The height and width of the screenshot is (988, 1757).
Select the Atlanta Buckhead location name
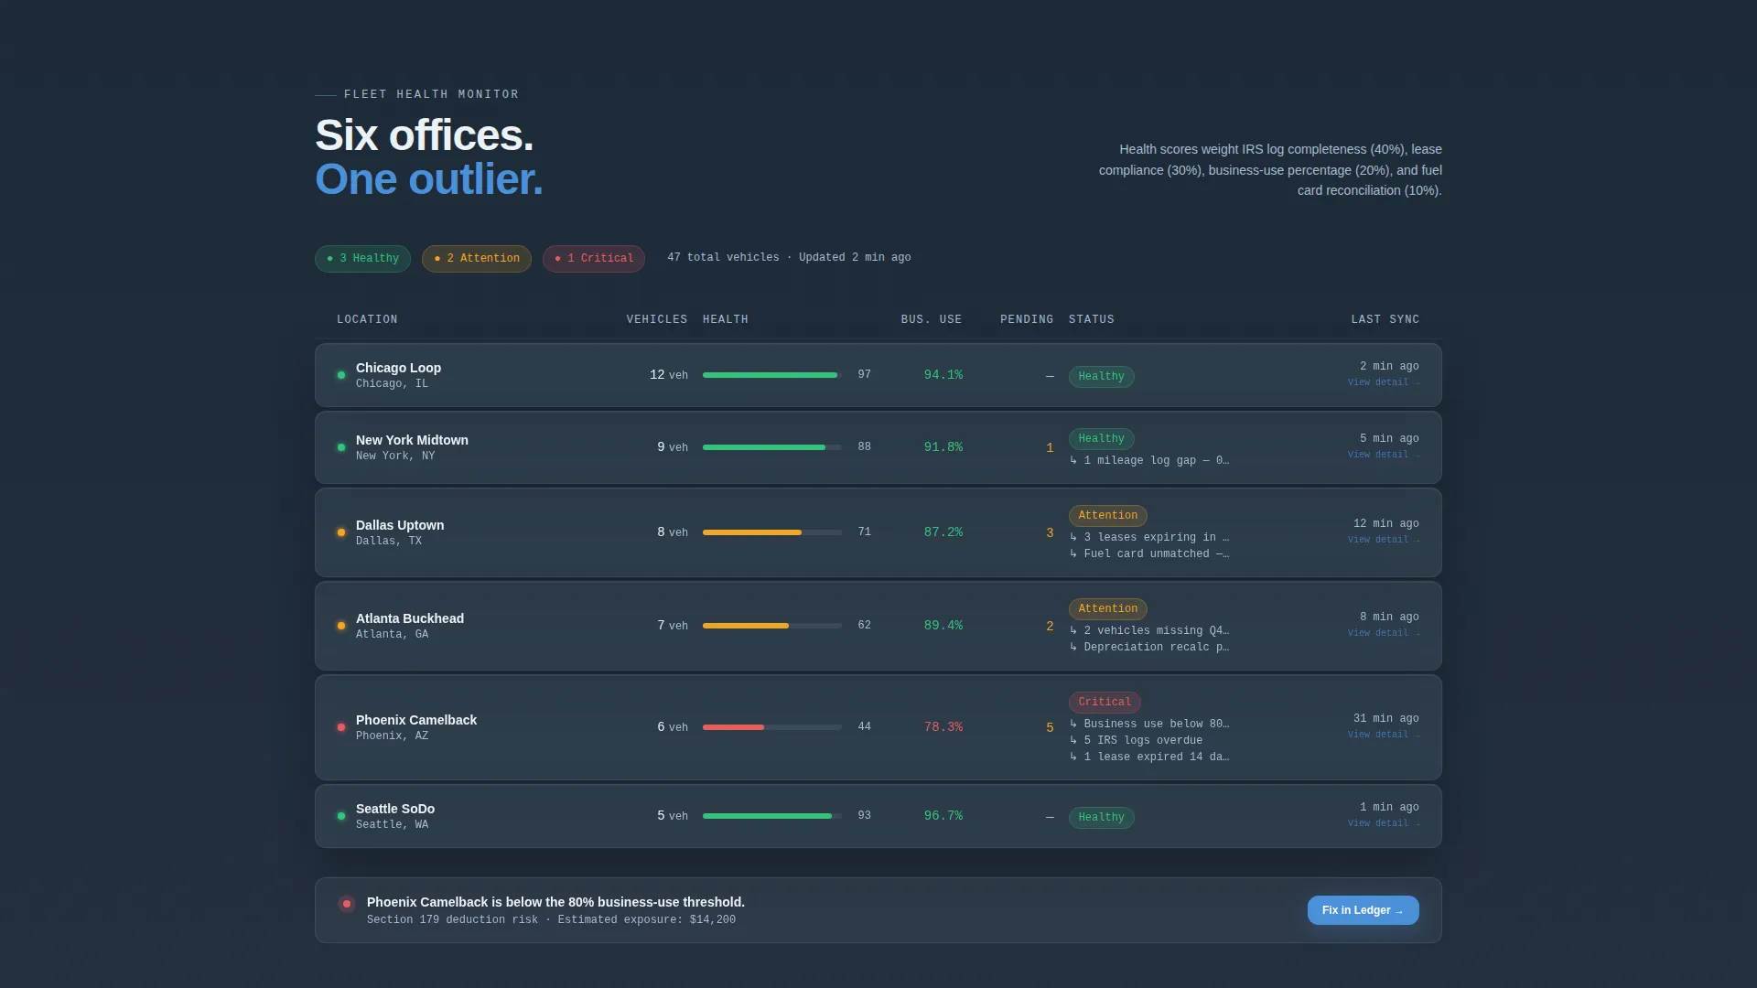[x=410, y=618]
